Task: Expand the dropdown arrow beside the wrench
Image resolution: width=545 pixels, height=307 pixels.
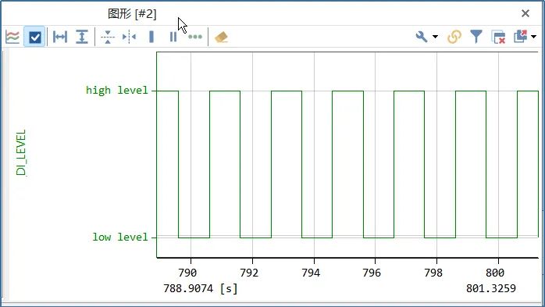Action: 435,37
